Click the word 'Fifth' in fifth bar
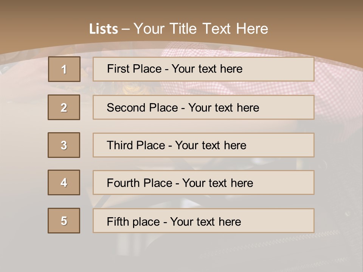Screen dimensions: 363x272 (x=118, y=221)
